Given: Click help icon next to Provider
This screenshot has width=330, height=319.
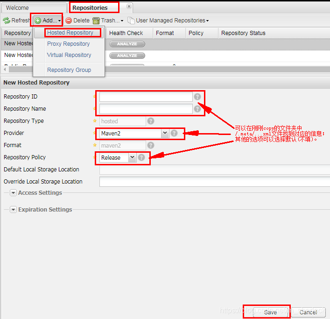Looking at the screenshot, I should coord(174,133).
